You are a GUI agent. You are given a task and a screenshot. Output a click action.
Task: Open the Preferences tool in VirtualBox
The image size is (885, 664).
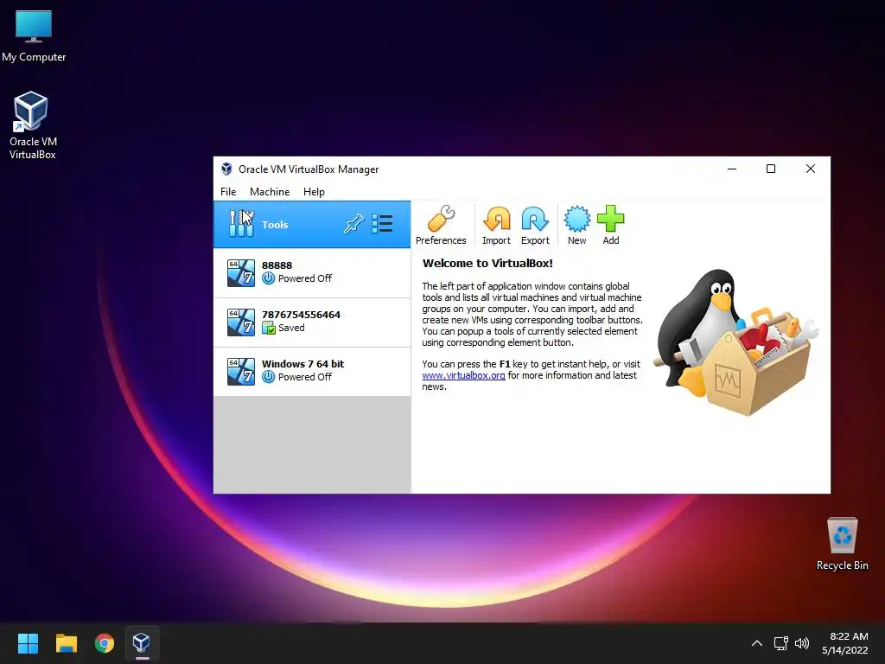coord(441,225)
